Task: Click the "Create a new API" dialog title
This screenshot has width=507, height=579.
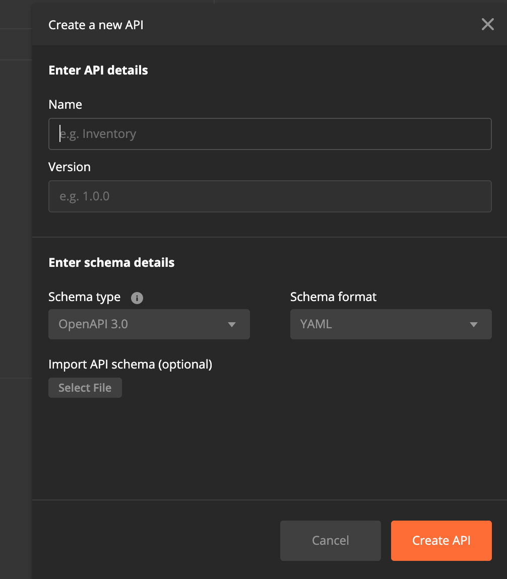Action: [x=96, y=25]
